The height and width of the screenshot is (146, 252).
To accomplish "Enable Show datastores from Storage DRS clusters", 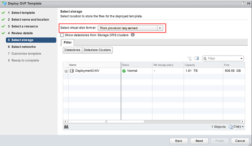I will pos(62,35).
